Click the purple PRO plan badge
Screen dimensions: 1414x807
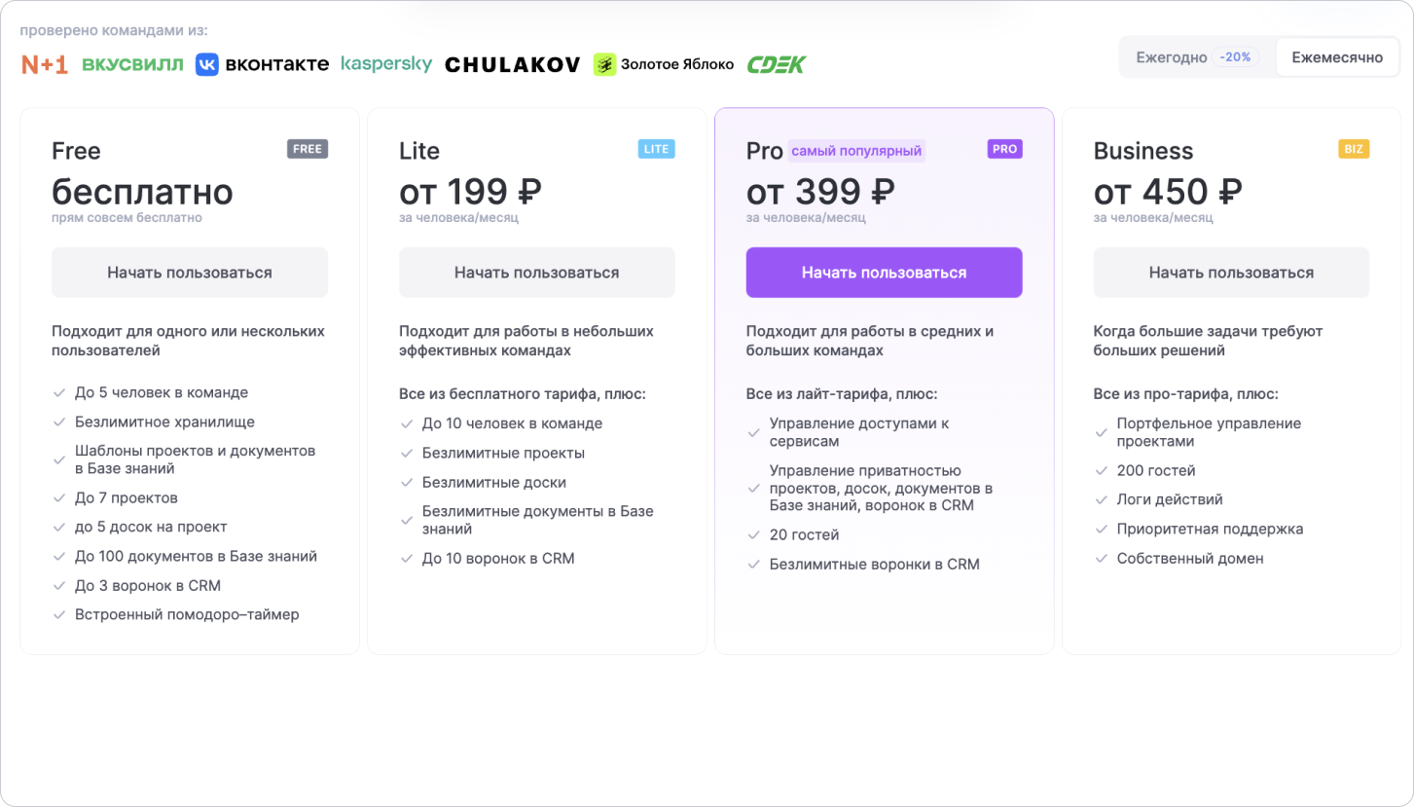tap(1004, 149)
